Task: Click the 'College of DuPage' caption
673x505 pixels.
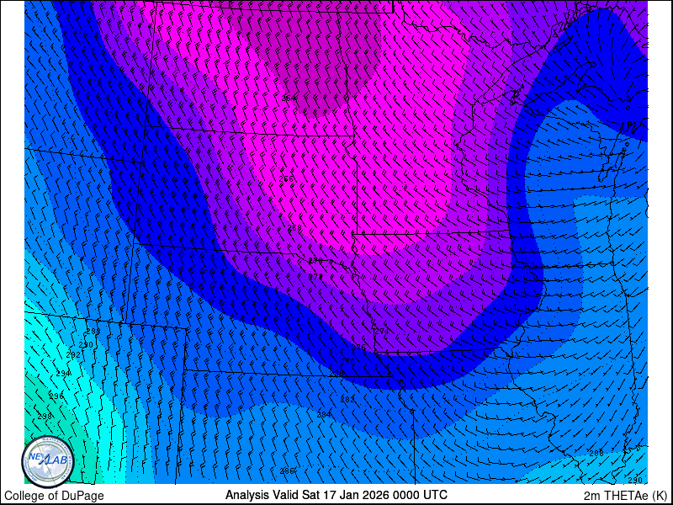Action: pyautogui.click(x=54, y=496)
